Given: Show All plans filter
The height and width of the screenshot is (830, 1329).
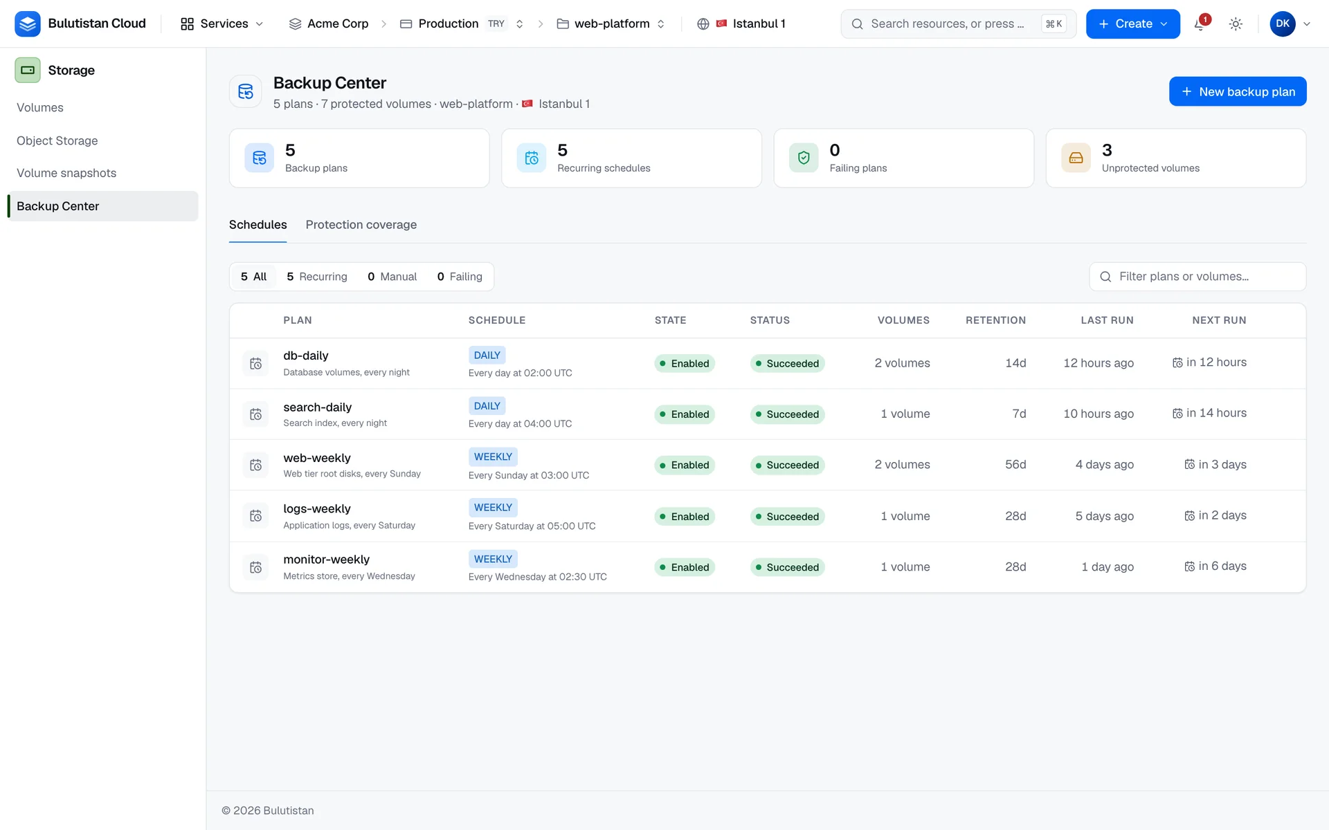Looking at the screenshot, I should 253,277.
